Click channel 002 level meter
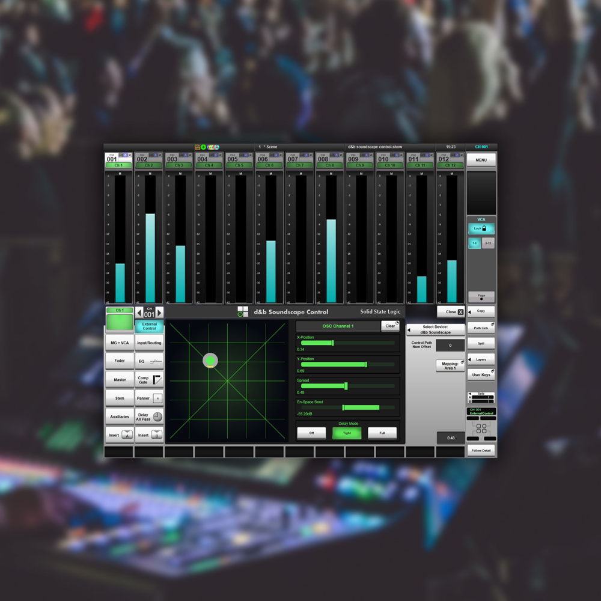 pos(150,239)
